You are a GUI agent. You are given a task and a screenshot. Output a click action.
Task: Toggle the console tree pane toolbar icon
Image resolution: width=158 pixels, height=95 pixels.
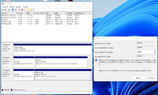[x=9, y=10]
